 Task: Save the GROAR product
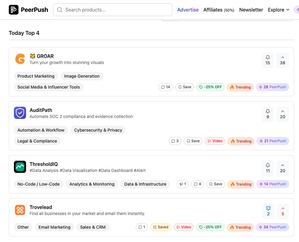(x=184, y=87)
